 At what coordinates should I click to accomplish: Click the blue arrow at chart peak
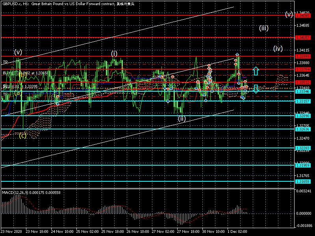pos(237,55)
